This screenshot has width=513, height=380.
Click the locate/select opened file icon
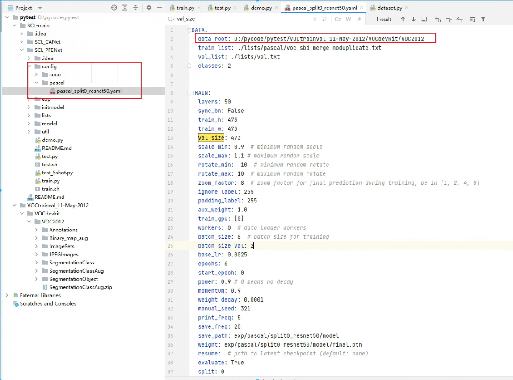click(114, 8)
